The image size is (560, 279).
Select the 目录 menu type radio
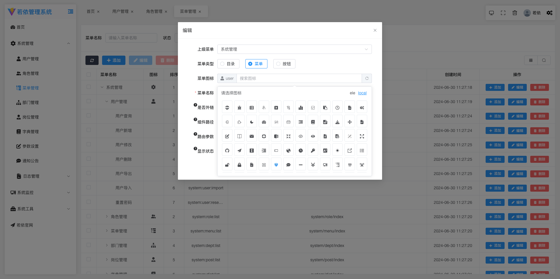pos(228,64)
